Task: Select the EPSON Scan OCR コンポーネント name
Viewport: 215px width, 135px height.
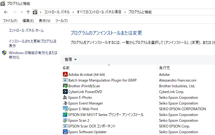Action: (92, 126)
